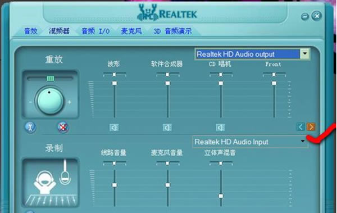Click the playback mute-all speaker icon

pyautogui.click(x=63, y=127)
